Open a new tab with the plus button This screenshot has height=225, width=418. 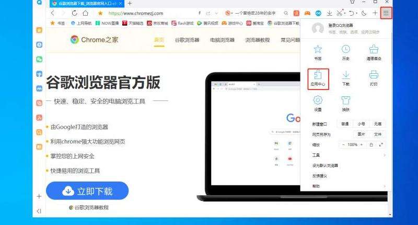pos(130,4)
